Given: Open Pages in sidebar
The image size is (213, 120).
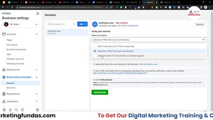Looking at the screenshot, I should [x=9, y=40].
